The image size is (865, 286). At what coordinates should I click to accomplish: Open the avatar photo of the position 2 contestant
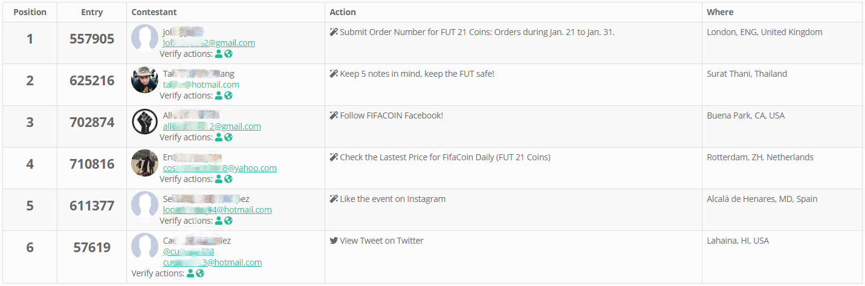pos(144,80)
